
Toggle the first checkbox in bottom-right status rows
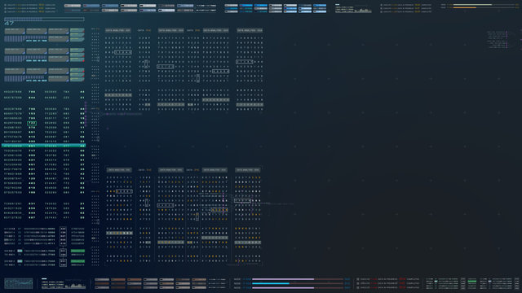point(358,279)
